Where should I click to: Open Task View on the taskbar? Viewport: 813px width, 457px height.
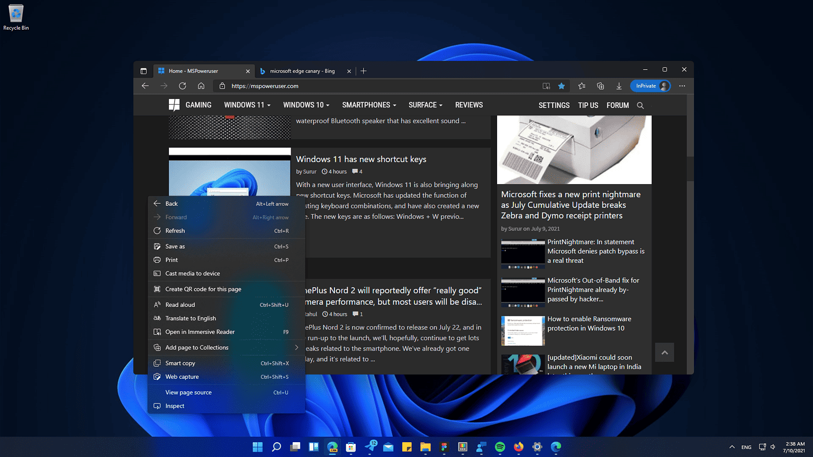[295, 447]
